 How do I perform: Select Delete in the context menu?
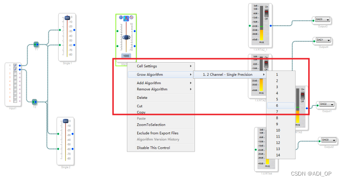(x=161, y=98)
